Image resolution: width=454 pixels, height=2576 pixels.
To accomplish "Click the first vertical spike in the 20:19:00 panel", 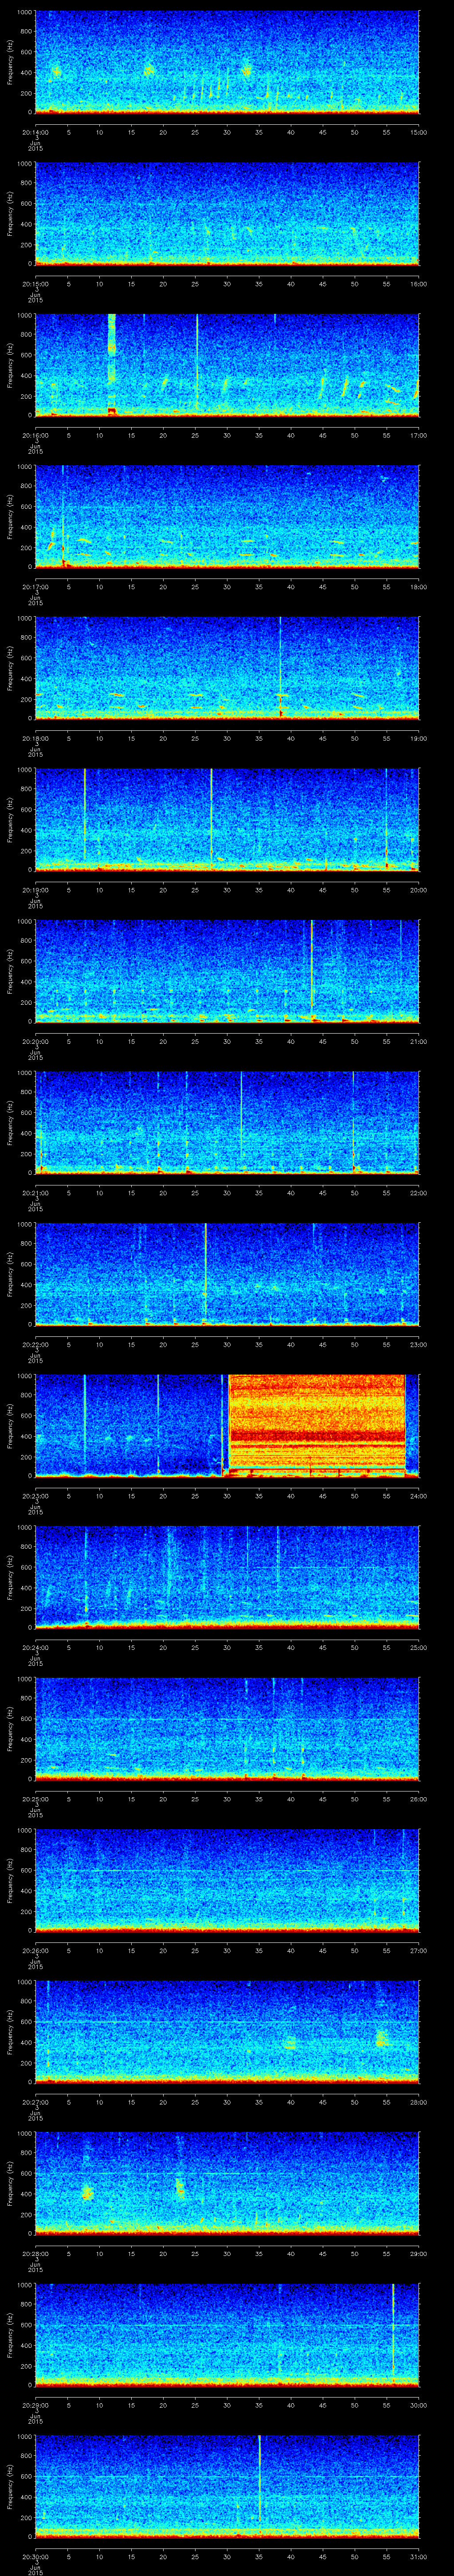I will tap(85, 815).
